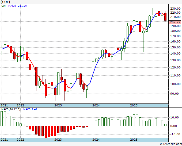Click the 230.00 price axis label

(x=175, y=9)
